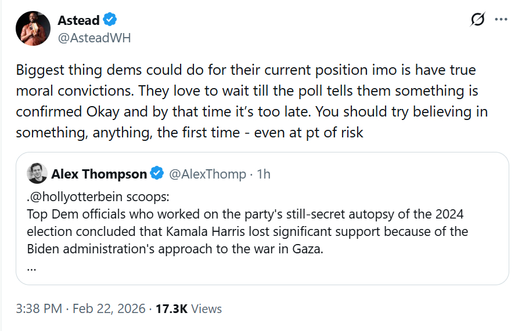Screen dimensions: 522x331
Task: Click the word Views beside 17.3K
Action: click(x=207, y=309)
